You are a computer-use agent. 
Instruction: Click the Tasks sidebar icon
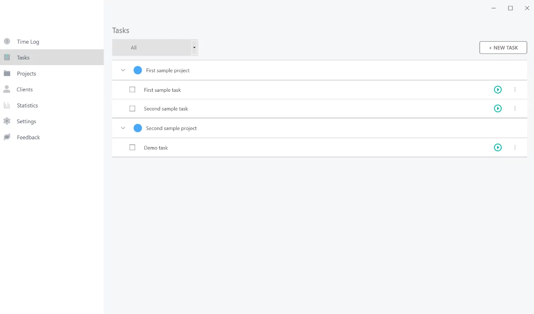(x=7, y=57)
